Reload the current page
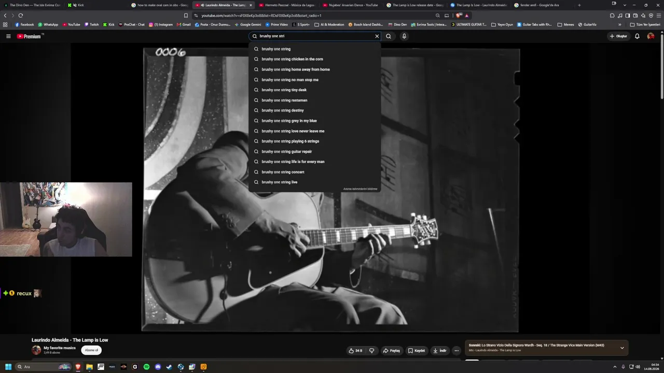This screenshot has width=664, height=373. tap(21, 16)
